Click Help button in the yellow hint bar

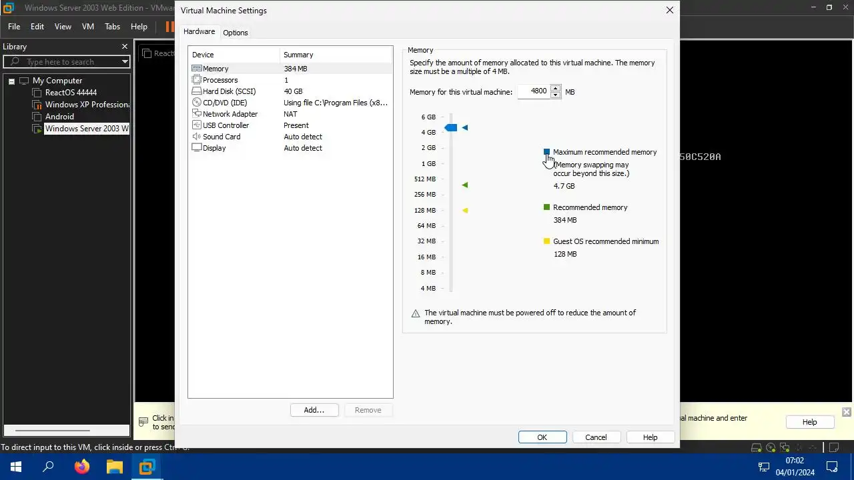pos(809,422)
